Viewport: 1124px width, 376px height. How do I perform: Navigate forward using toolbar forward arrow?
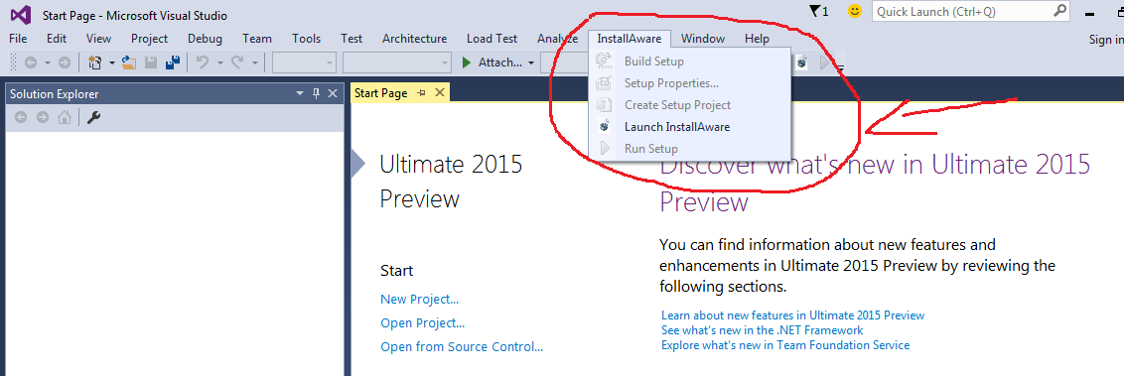click(x=64, y=63)
